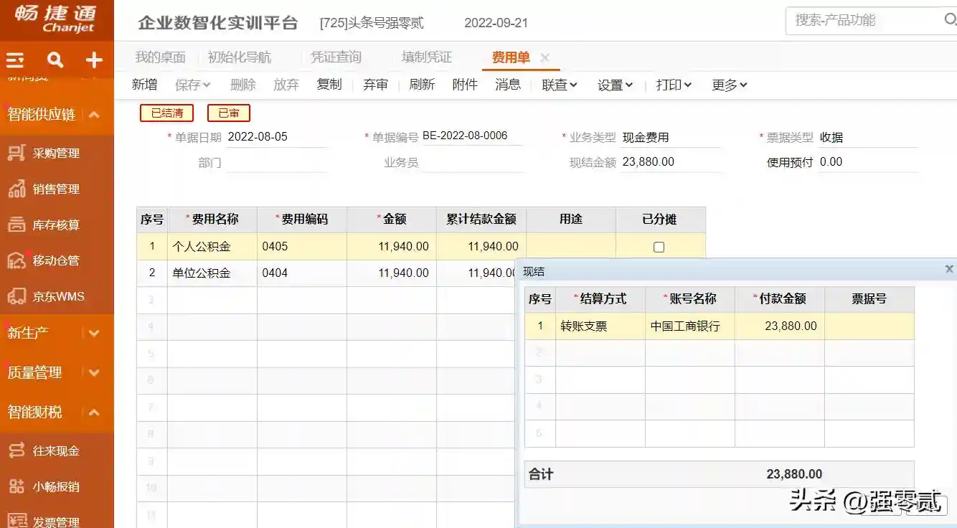The image size is (957, 528).
Task: Switch to the 我的桌面 tab
Action: coord(160,57)
